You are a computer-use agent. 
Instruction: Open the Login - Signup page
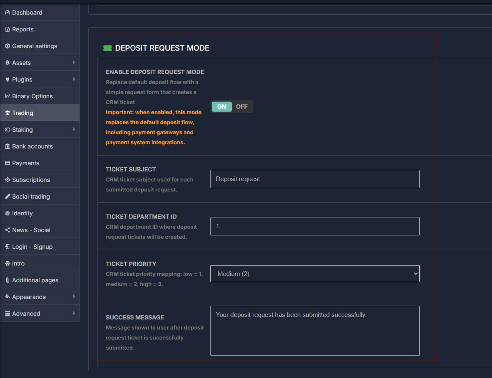pos(32,247)
